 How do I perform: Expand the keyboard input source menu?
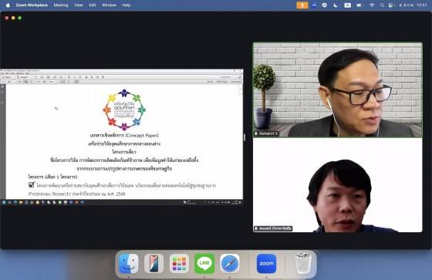pos(348,5)
